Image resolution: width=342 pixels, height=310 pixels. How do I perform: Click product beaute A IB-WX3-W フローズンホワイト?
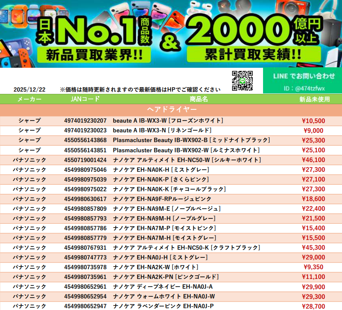tap(168, 120)
